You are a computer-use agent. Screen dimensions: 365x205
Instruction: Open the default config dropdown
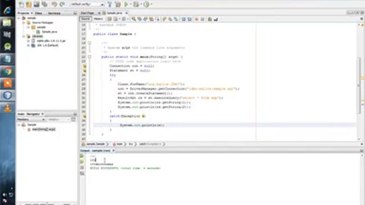point(87,5)
